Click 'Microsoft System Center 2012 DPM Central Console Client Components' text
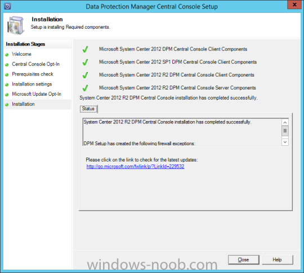Screen dimensions: 304x273 (x=173, y=49)
